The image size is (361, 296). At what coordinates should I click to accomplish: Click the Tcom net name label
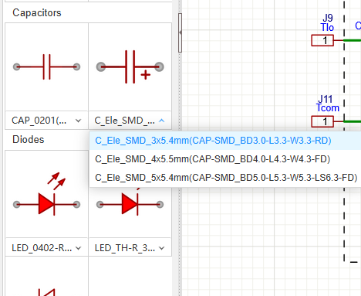click(x=328, y=107)
